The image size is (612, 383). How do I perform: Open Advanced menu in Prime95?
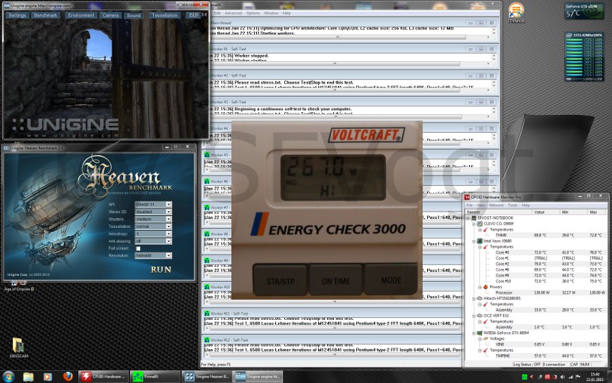tap(233, 14)
